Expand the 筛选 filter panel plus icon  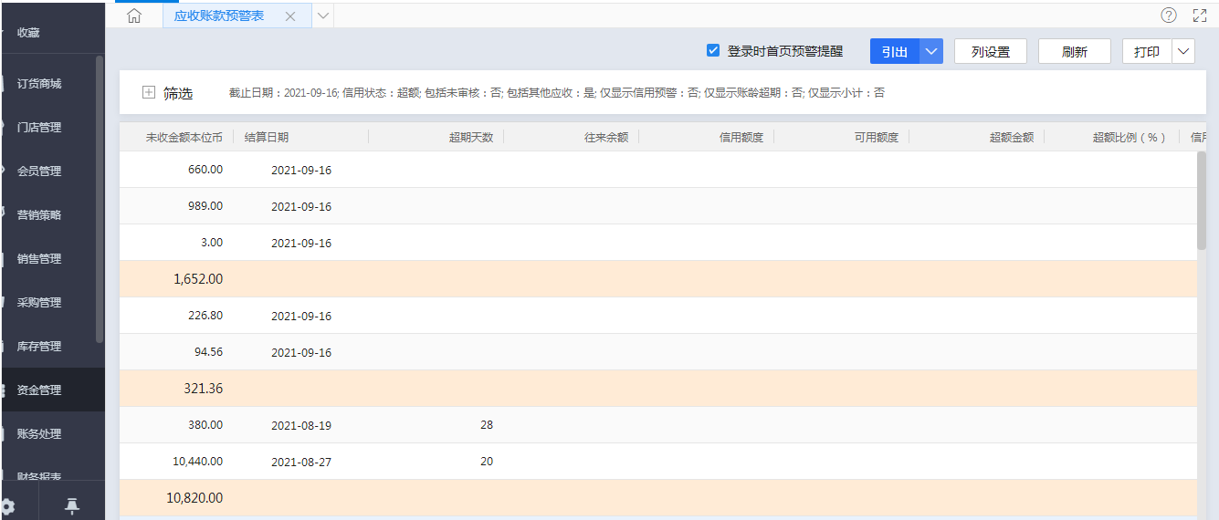[149, 92]
